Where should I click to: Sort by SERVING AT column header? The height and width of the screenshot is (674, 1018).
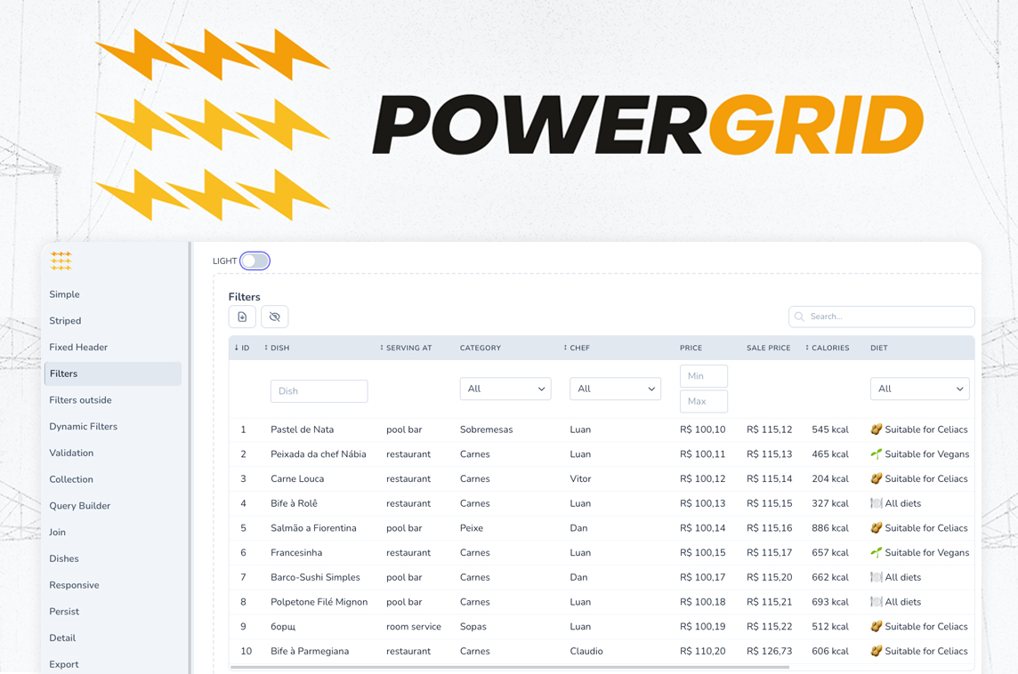point(406,348)
